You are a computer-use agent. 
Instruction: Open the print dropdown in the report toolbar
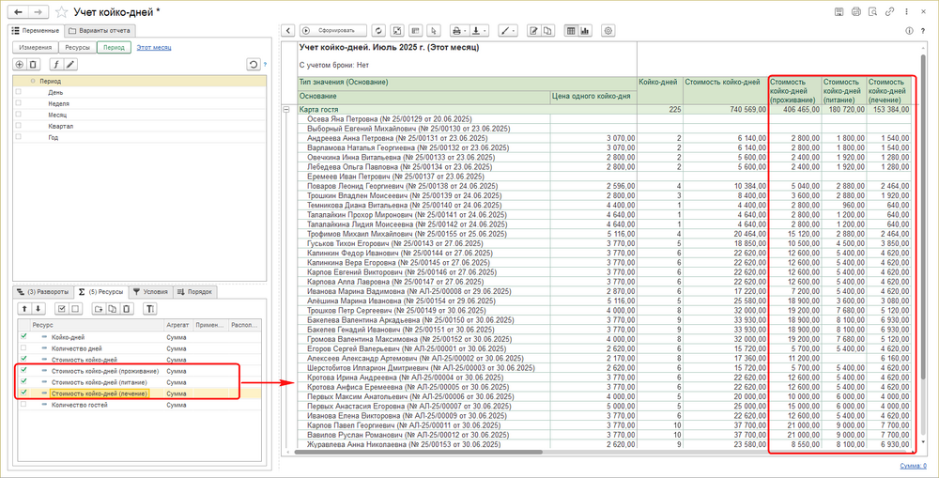coord(460,31)
